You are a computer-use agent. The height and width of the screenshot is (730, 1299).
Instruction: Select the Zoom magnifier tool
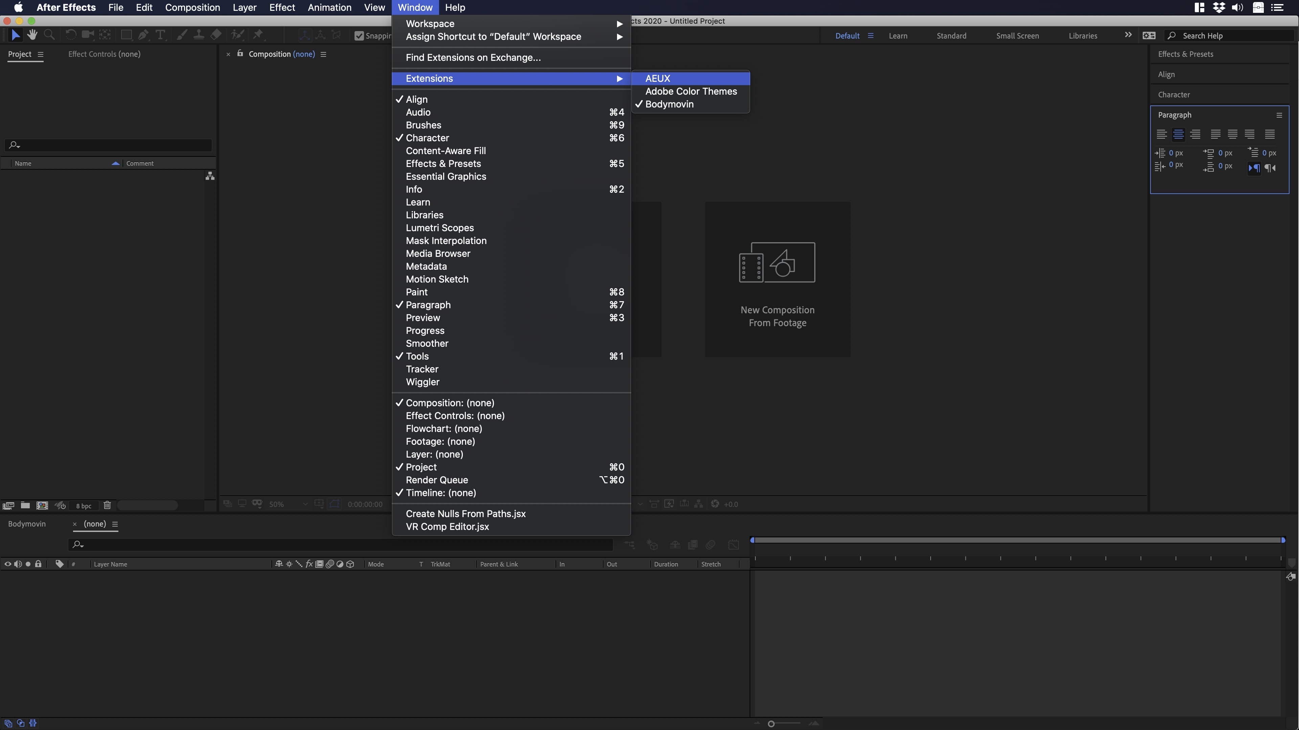(x=49, y=35)
